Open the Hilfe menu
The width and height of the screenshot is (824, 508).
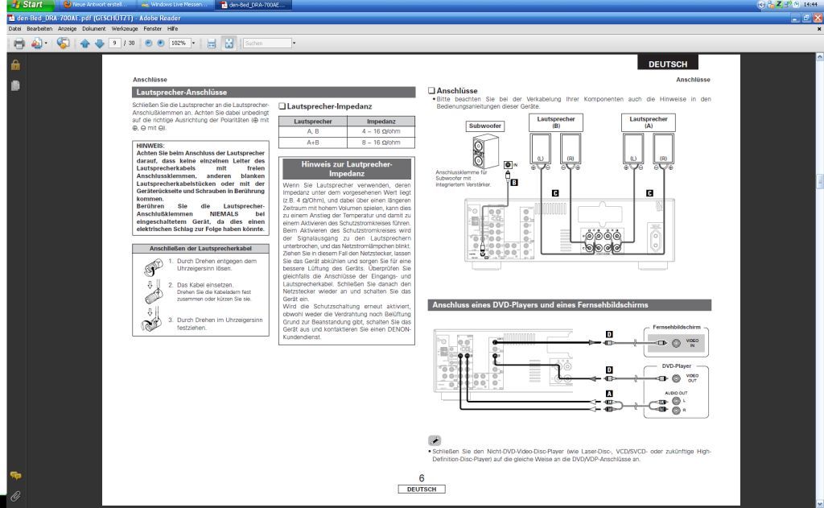173,29
